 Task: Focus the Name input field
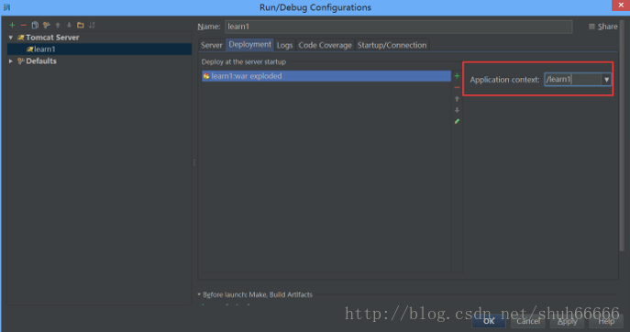(x=399, y=27)
